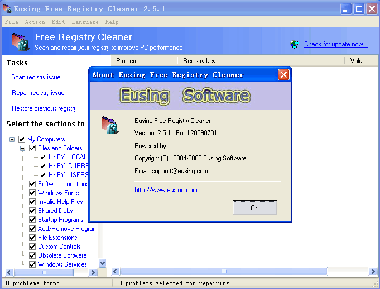Click Repair registry issue task

coord(38,93)
